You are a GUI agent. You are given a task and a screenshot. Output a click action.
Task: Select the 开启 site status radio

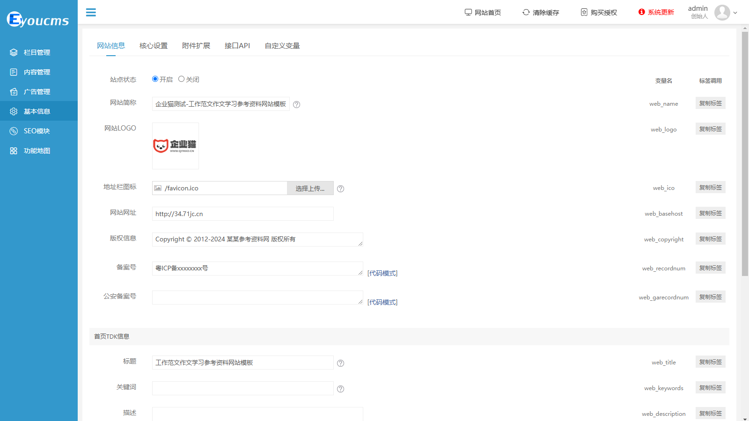(155, 79)
